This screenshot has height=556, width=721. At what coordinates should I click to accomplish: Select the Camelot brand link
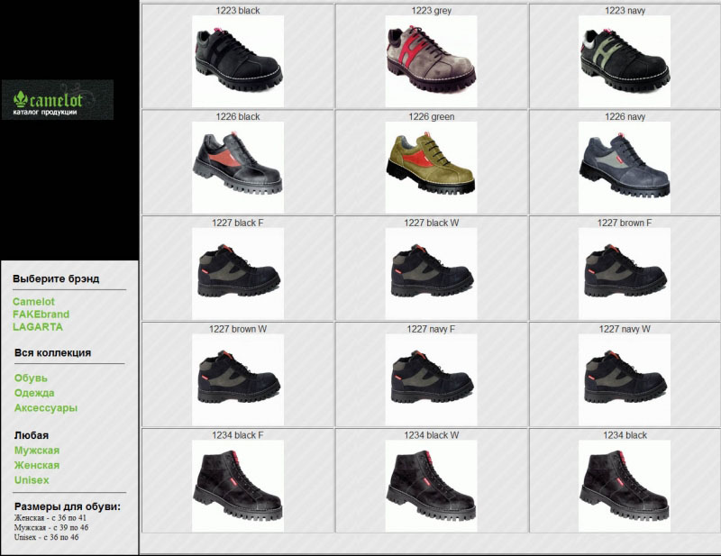[33, 302]
